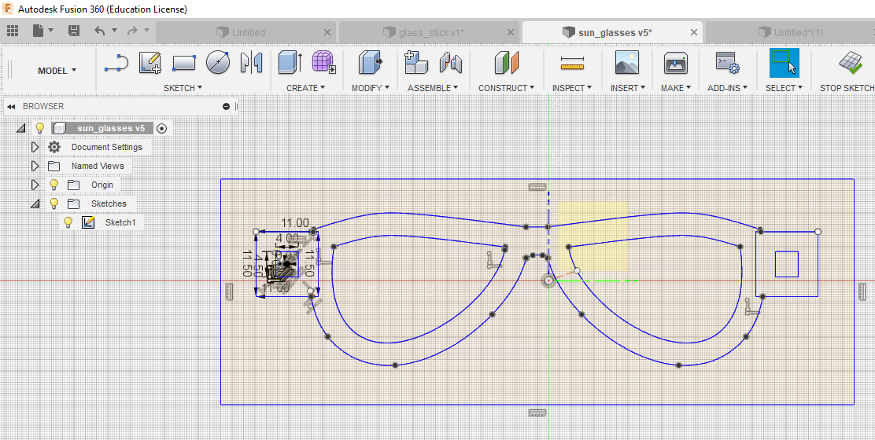
Task: Choose the Rectangle sketch tool
Action: point(184,63)
